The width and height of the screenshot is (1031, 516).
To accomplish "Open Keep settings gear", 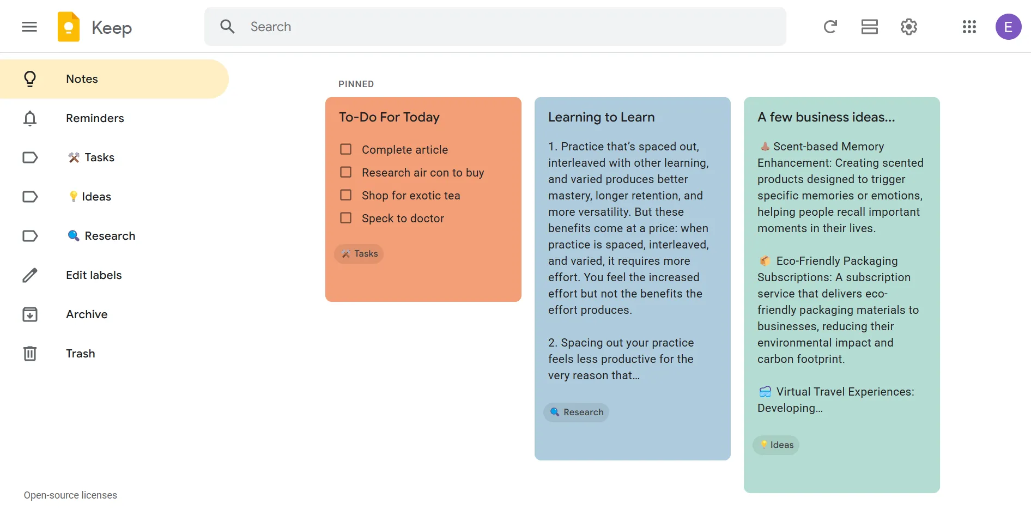I will pyautogui.click(x=908, y=26).
